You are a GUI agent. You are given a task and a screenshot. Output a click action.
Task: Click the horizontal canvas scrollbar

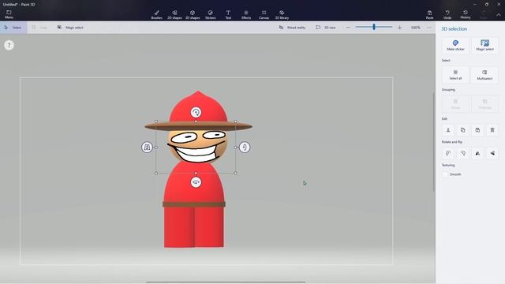click(x=226, y=282)
